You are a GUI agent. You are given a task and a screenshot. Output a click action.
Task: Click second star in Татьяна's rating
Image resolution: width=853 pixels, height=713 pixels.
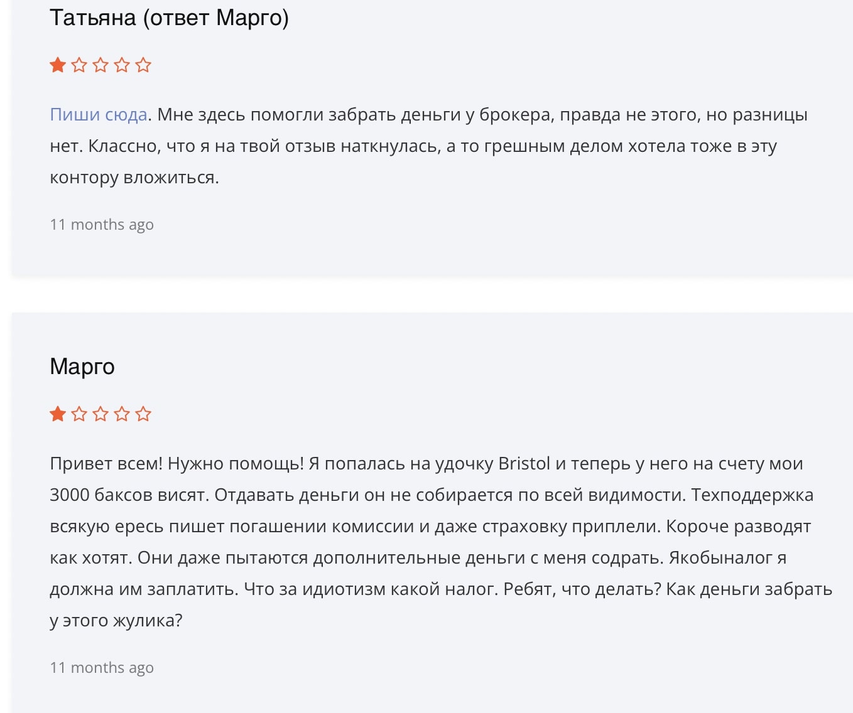click(x=79, y=65)
